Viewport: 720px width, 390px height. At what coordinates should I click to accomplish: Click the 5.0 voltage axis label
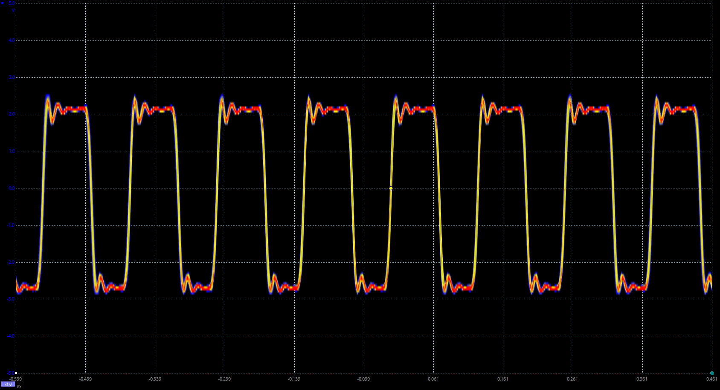tap(12, 3)
